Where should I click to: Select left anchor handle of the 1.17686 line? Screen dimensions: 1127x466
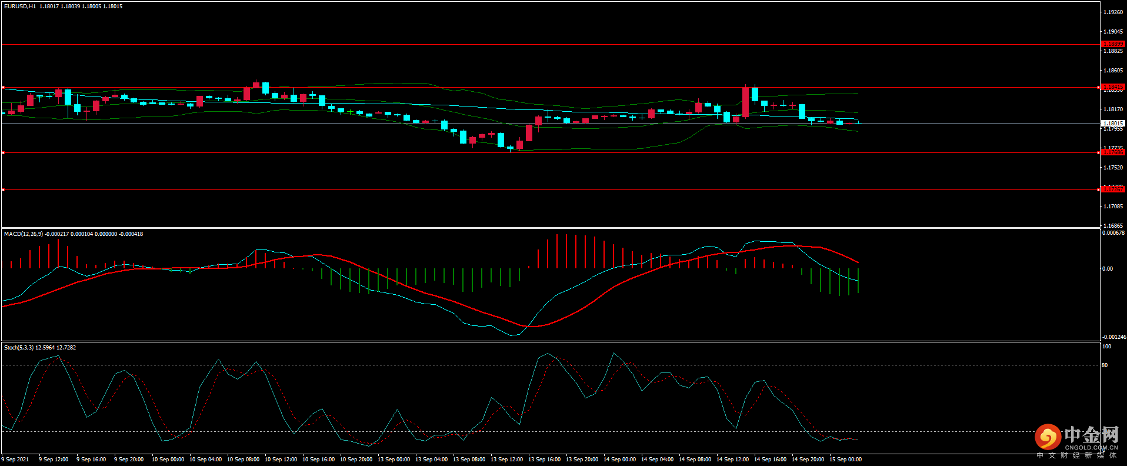click(x=3, y=153)
